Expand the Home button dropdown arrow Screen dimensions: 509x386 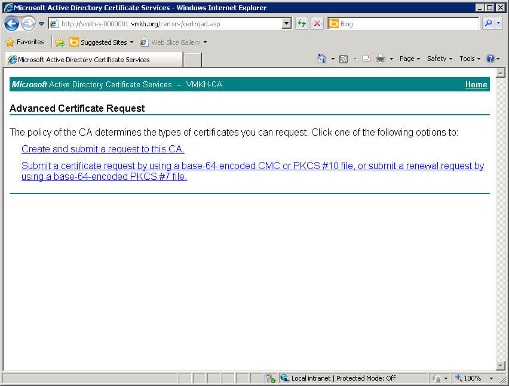(333, 59)
